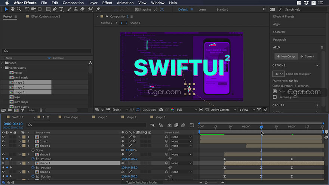Switch to the SwiftUI 2 timeline tab
This screenshot has width=329, height=185.
[18, 117]
